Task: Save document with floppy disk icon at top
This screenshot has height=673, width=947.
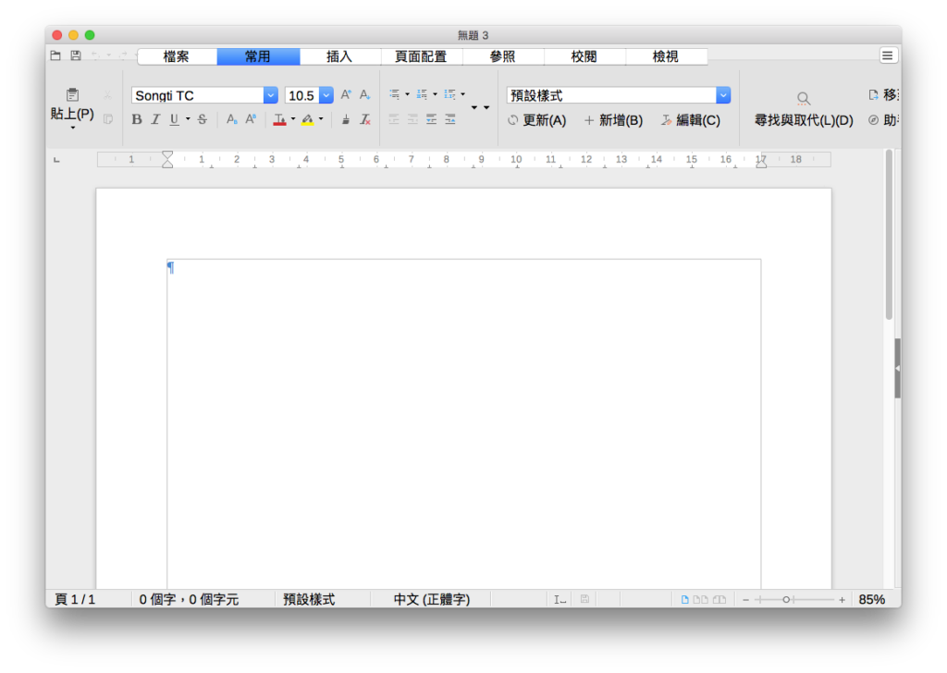Action: pyautogui.click(x=76, y=55)
